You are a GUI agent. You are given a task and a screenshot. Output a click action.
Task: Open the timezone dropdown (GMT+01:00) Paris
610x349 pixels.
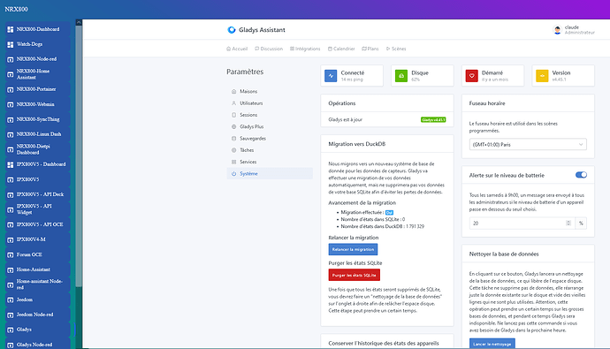coord(528,145)
